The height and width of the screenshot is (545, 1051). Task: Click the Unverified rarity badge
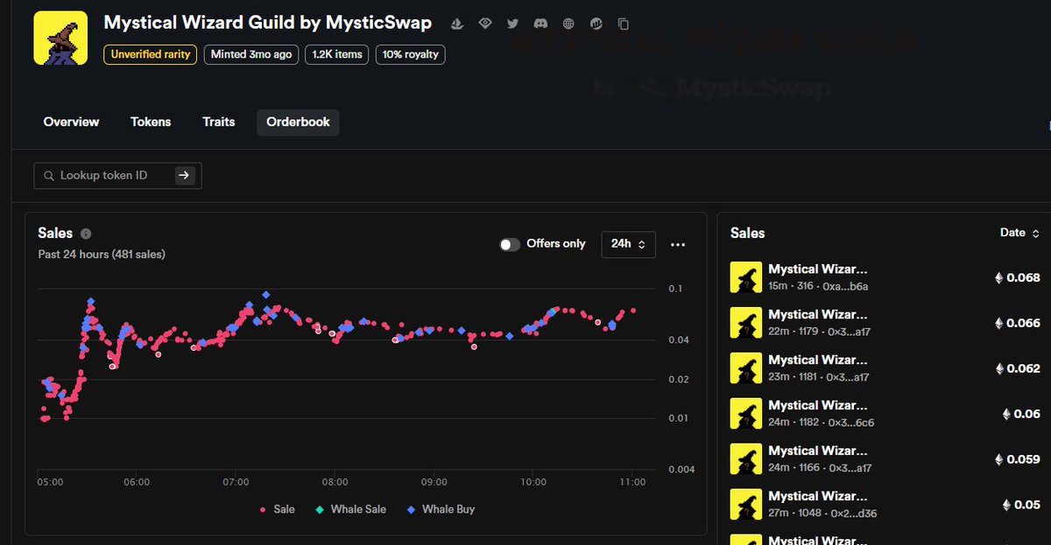pos(151,54)
